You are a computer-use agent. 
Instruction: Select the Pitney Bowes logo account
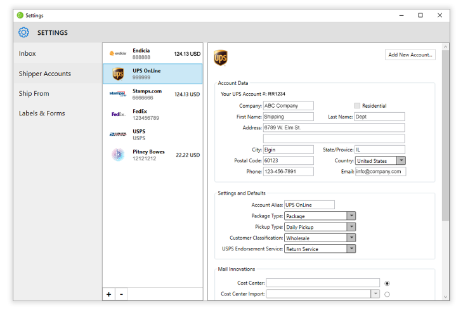tap(118, 155)
